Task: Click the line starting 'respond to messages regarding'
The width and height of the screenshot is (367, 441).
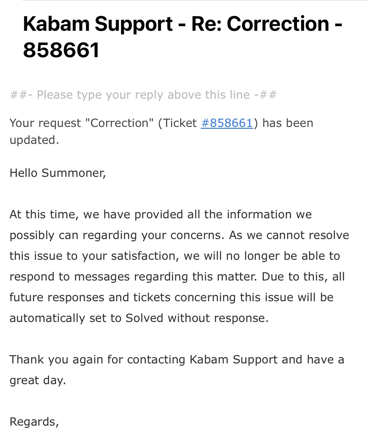Action: coord(177,277)
